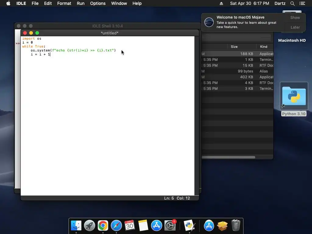Image resolution: width=312 pixels, height=234 pixels.
Task: Open the Help menu
Action: click(x=137, y=3)
